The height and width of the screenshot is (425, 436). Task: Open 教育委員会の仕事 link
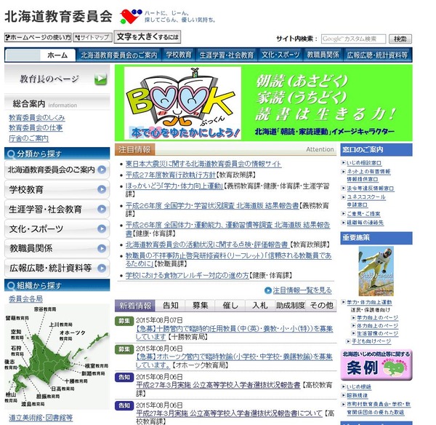[36, 128]
